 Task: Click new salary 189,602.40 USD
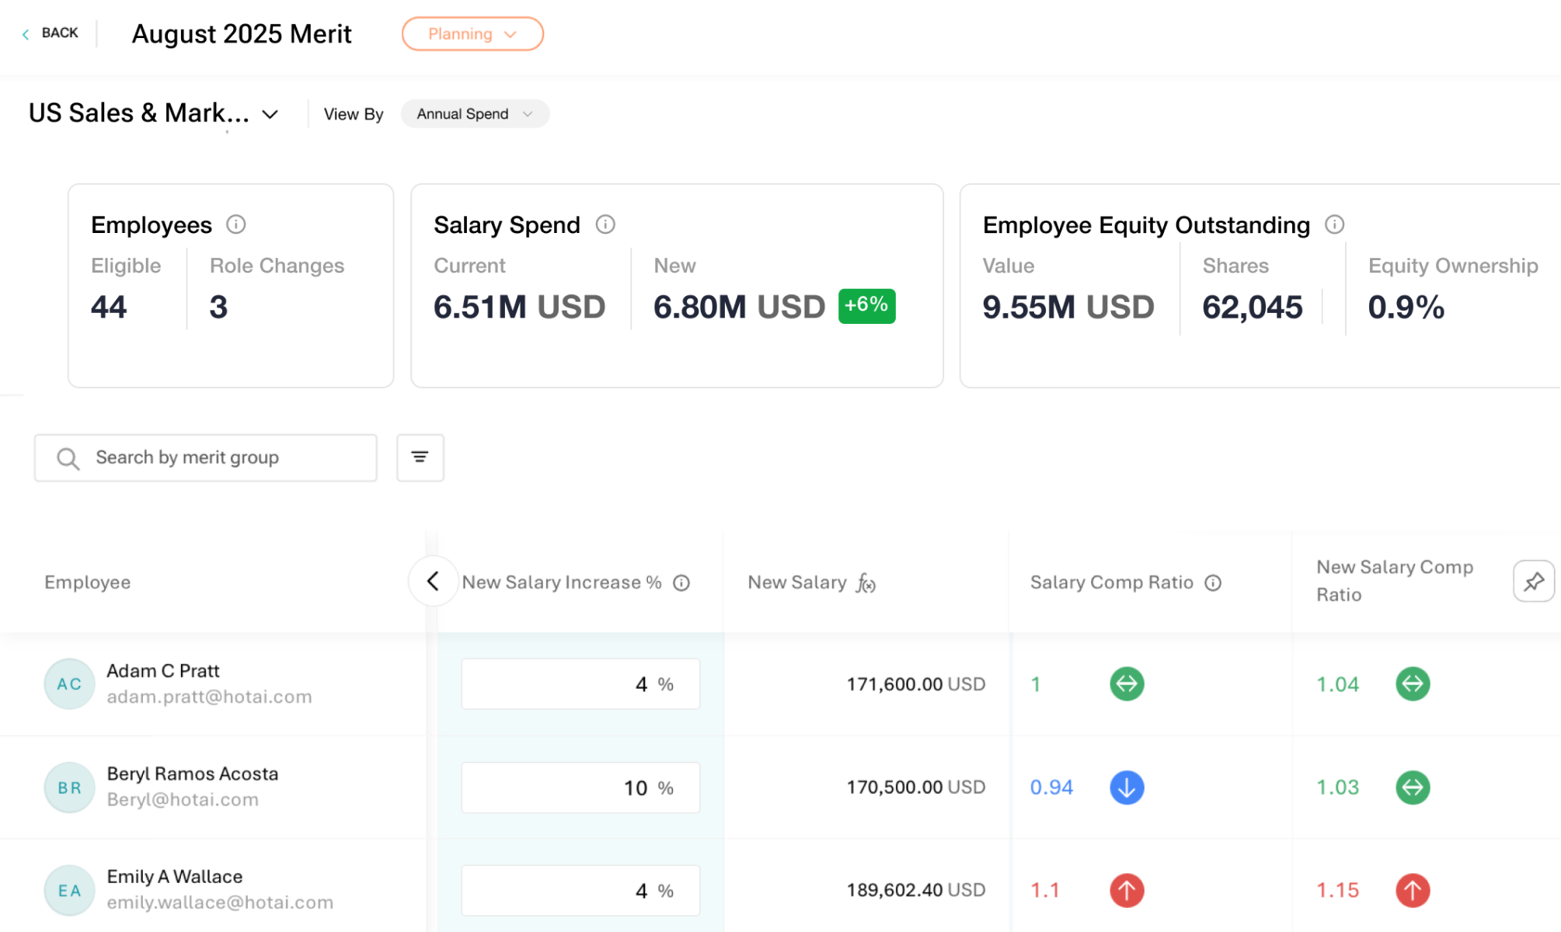tap(916, 890)
